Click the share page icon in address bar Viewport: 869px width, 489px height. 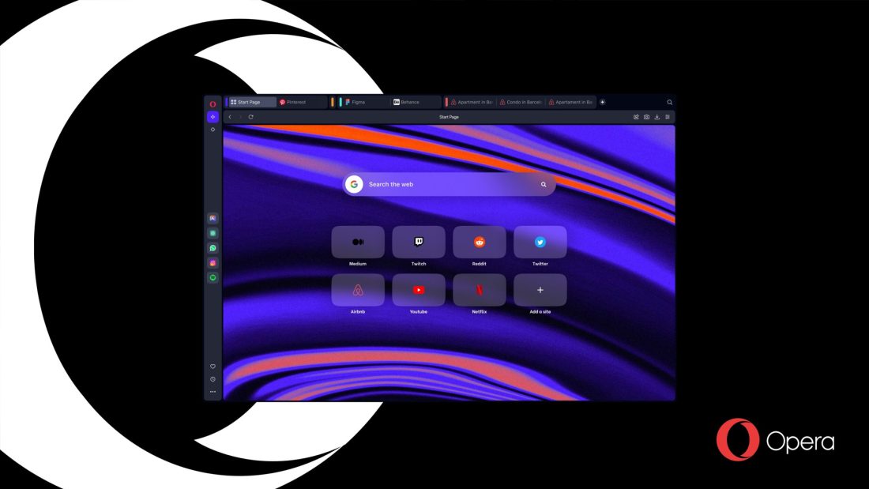click(x=636, y=117)
